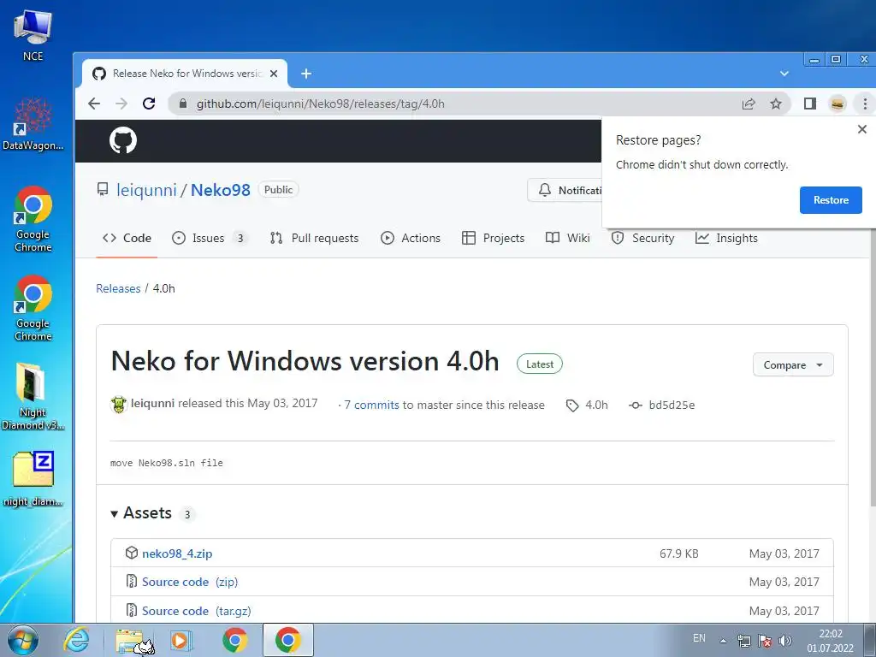876x657 pixels.
Task: View the Insights tab
Action: (726, 238)
